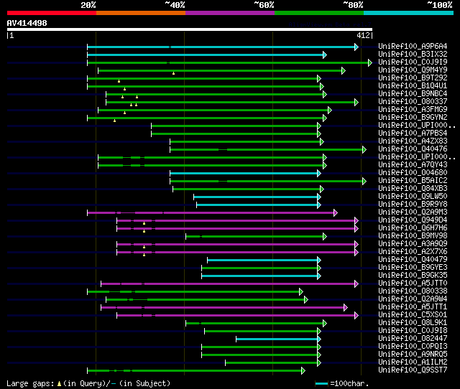The image size is (460, 389).
Task: Select label UniRef100_A2X7X6
Action: click(413, 252)
